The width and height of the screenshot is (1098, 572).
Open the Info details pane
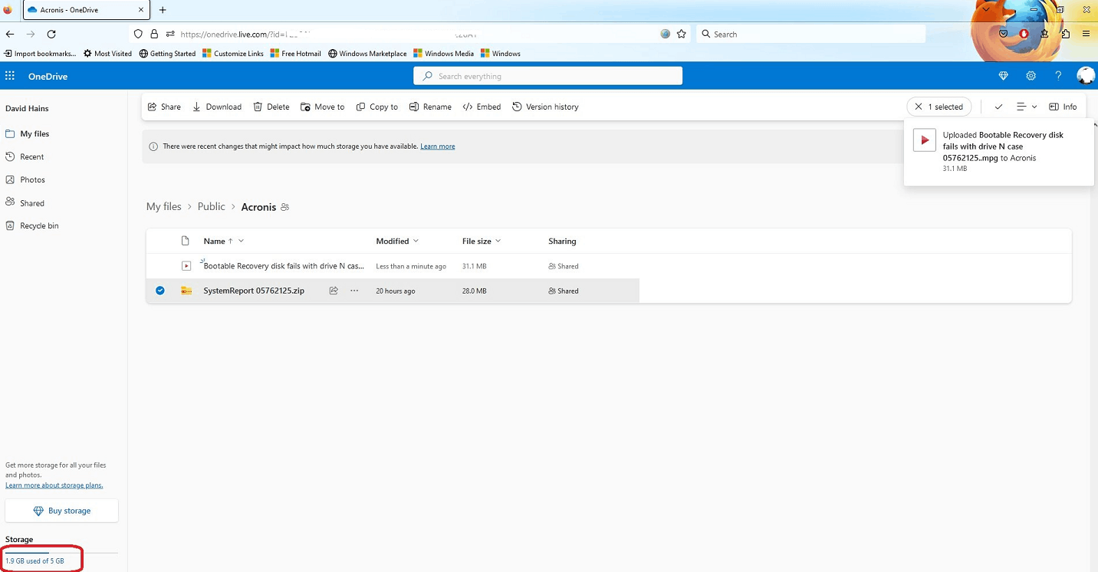point(1055,107)
